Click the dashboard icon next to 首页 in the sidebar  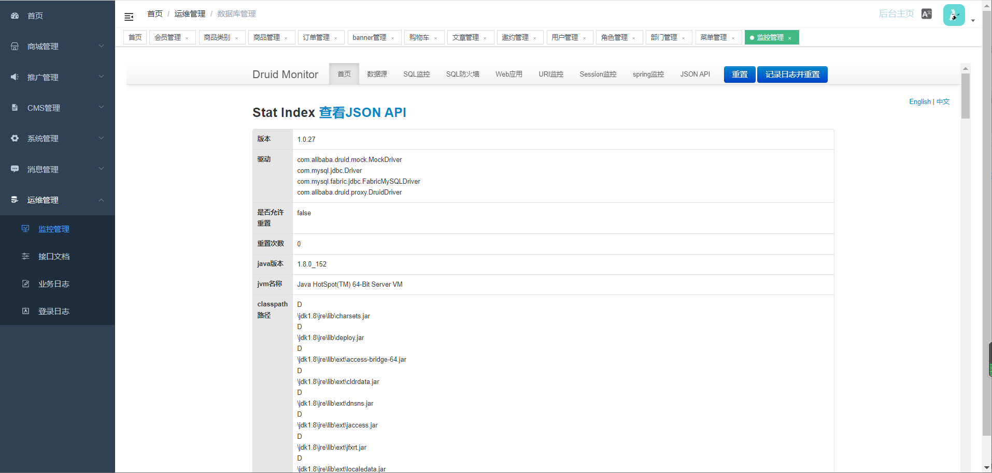tap(15, 16)
